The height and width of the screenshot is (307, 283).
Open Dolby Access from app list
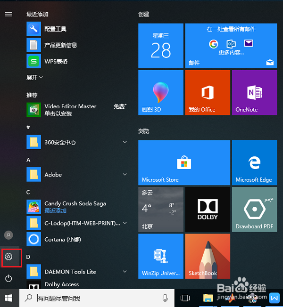point(77,285)
